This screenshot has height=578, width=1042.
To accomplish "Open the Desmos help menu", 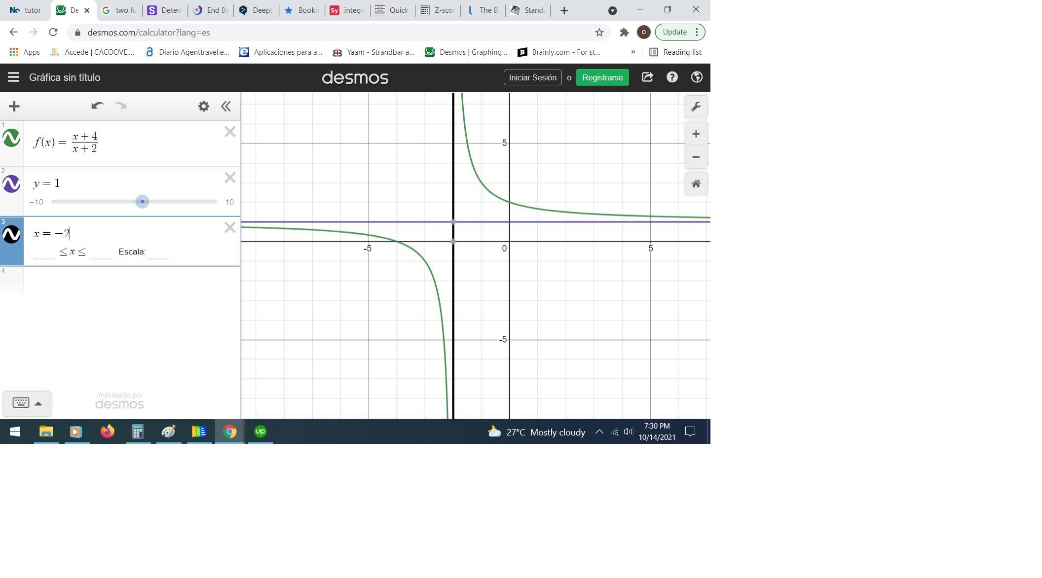I will point(671,77).
